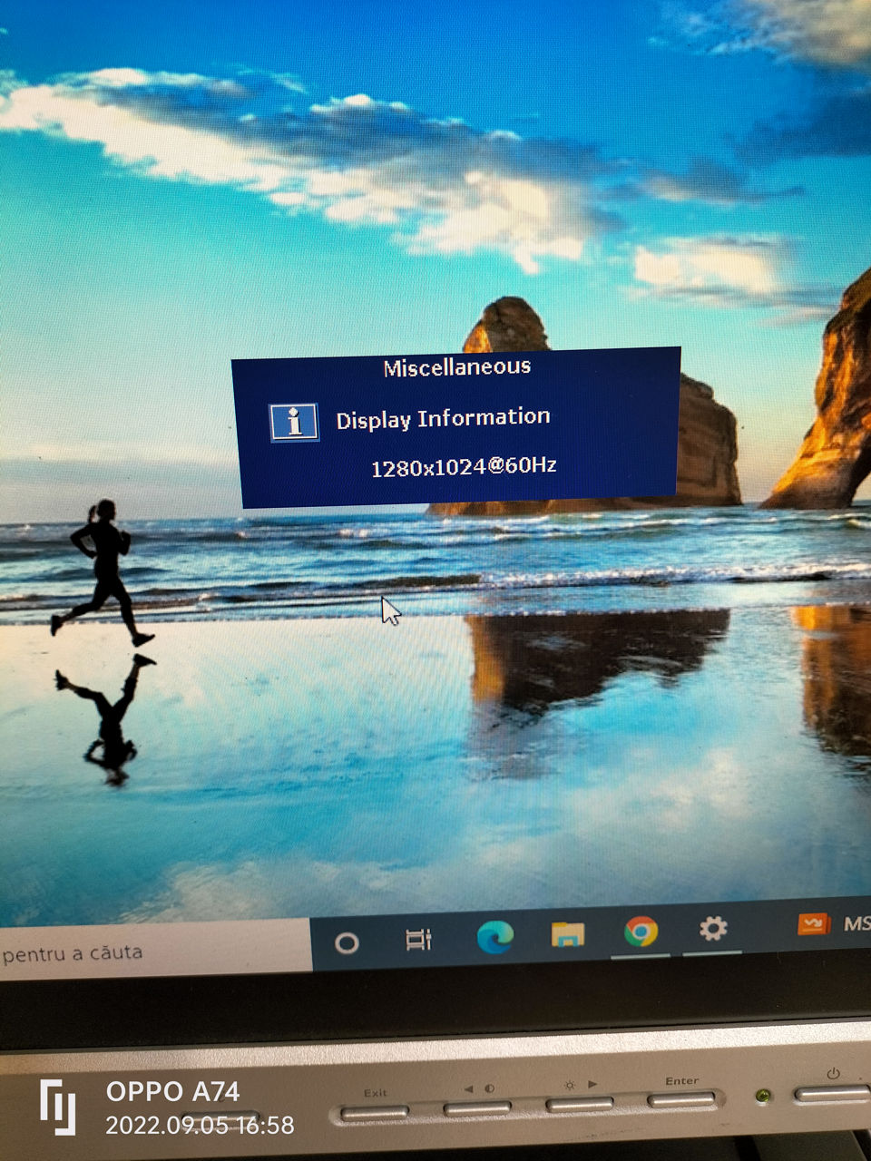Launch Microsoft Edge from the taskbar

point(495,936)
